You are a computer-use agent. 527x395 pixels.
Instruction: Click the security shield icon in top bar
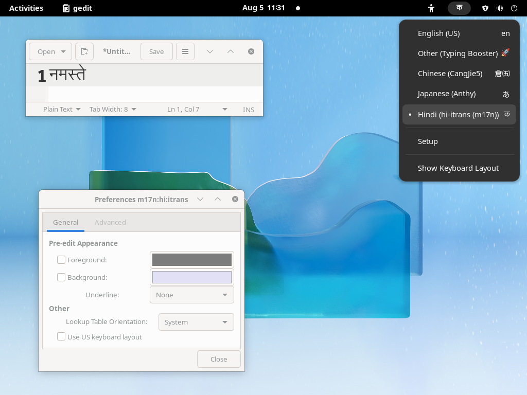click(x=485, y=8)
